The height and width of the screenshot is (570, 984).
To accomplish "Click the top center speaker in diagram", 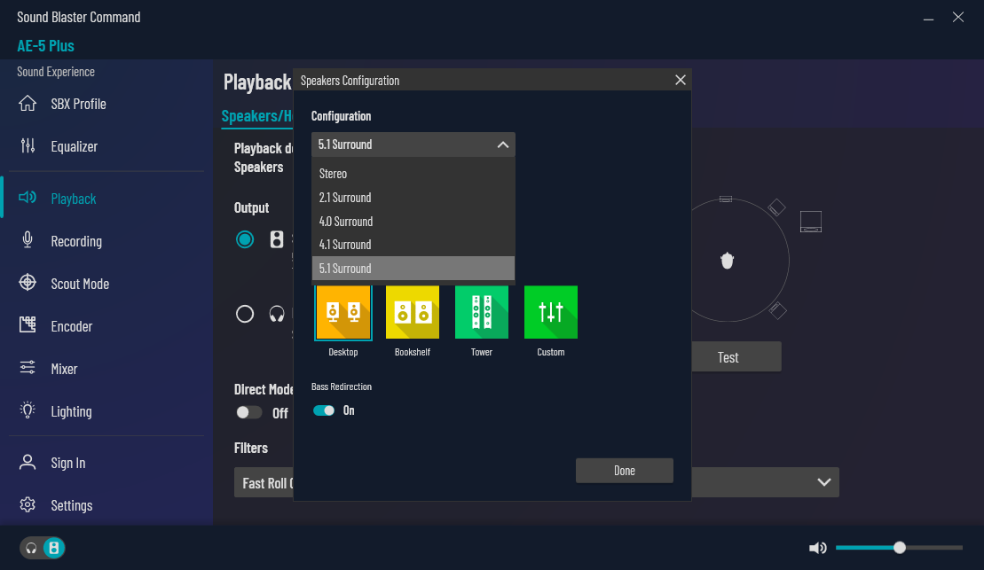I will pyautogui.click(x=726, y=199).
